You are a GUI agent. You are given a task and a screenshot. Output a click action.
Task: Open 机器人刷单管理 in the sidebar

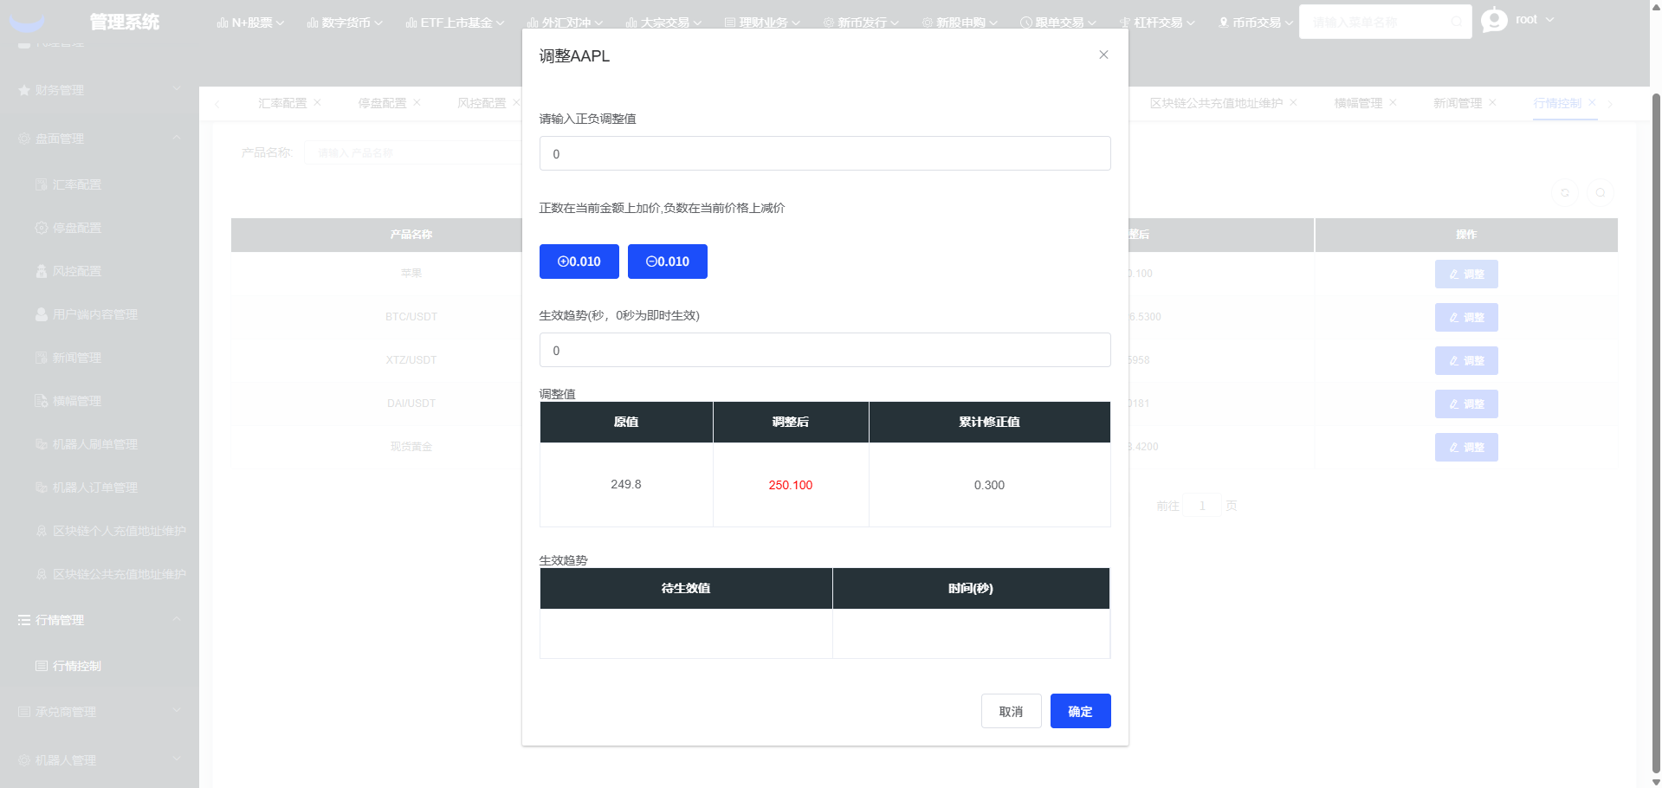[94, 444]
